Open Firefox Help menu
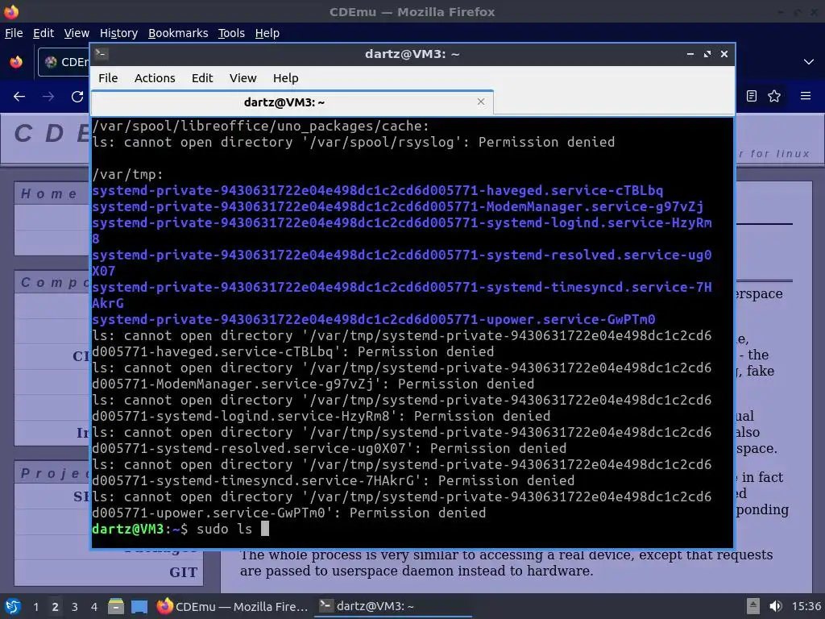This screenshot has height=619, width=825. click(x=267, y=33)
